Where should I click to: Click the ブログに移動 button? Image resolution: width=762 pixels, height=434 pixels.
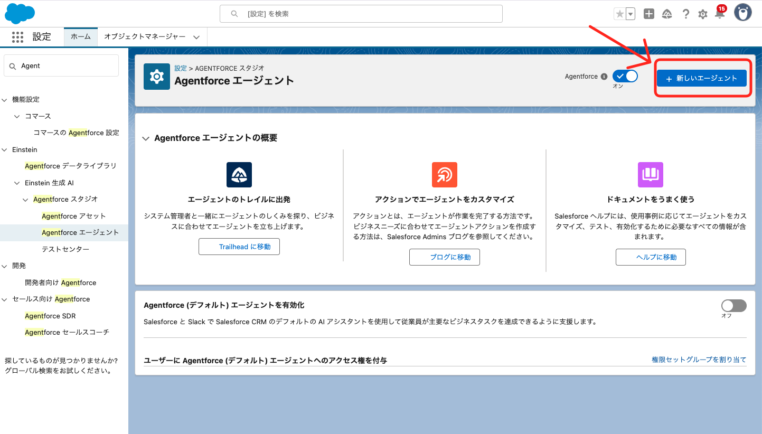pyautogui.click(x=445, y=257)
